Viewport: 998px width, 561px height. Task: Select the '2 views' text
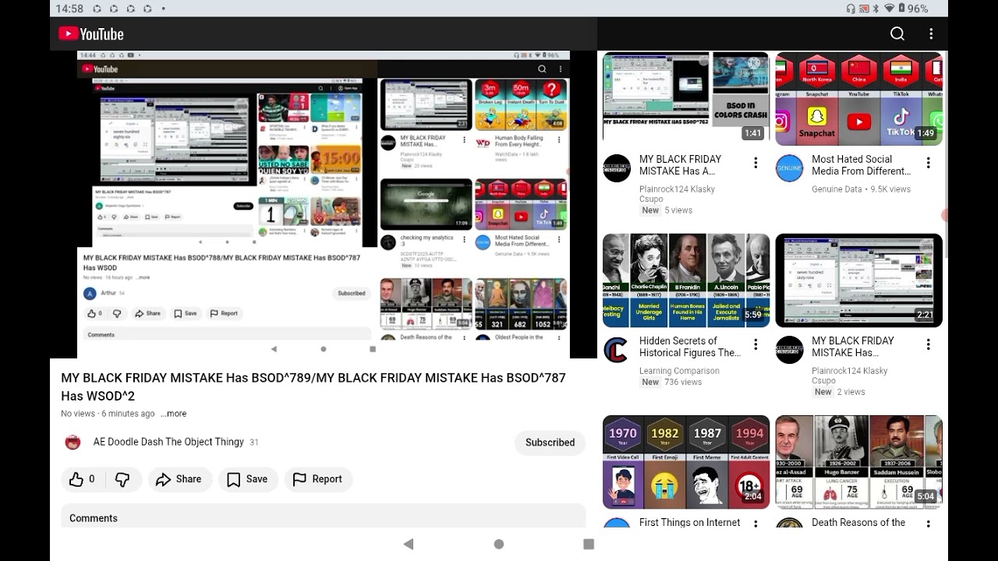[852, 392]
